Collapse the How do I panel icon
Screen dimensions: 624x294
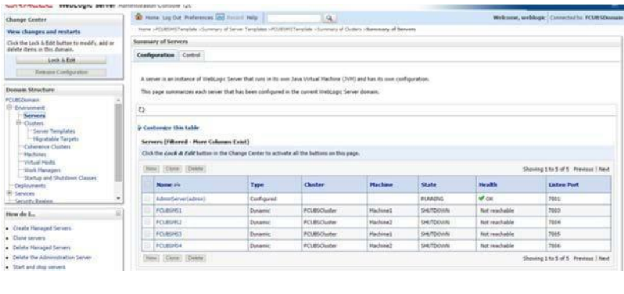(118, 214)
